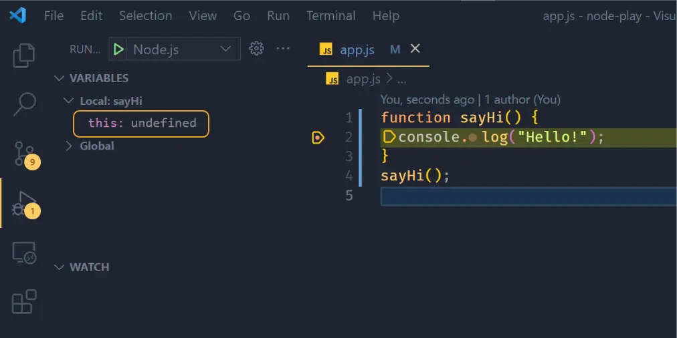Click the JS icon on app.js tab
Image resolution: width=677 pixels, height=338 pixels.
pos(326,49)
